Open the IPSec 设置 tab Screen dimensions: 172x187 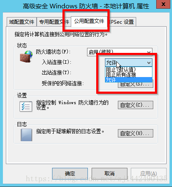tap(122, 22)
